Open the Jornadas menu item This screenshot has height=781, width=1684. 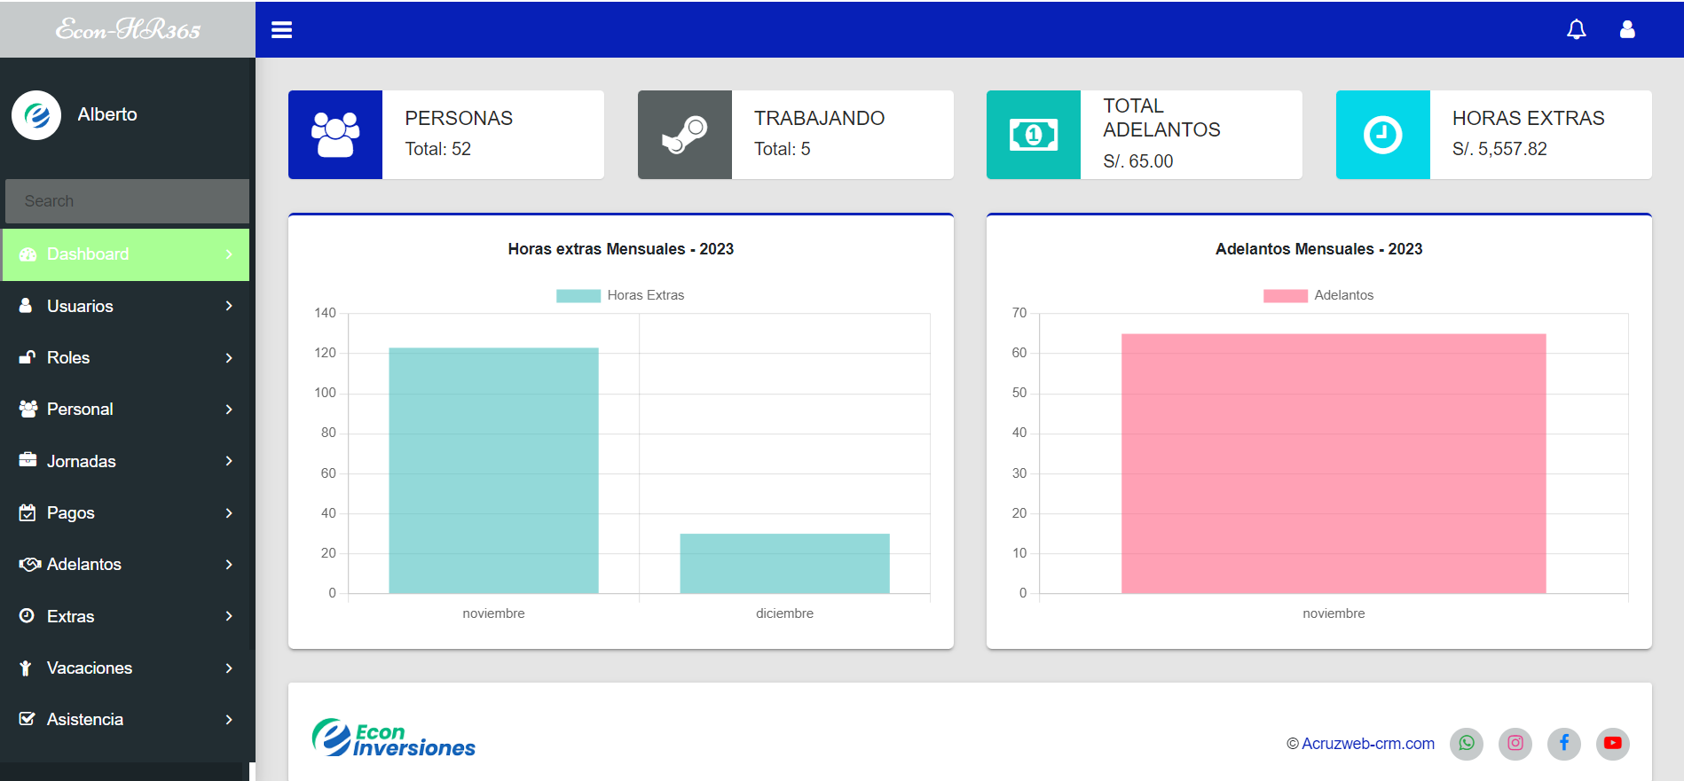click(126, 461)
